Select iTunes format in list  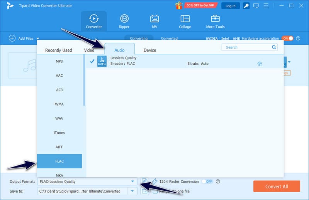click(59, 133)
